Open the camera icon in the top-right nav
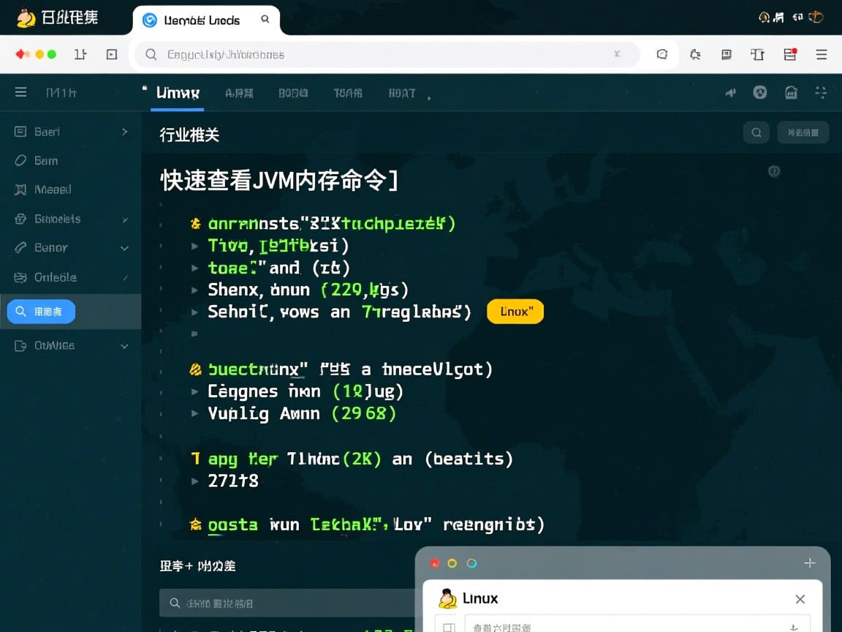 (x=792, y=92)
